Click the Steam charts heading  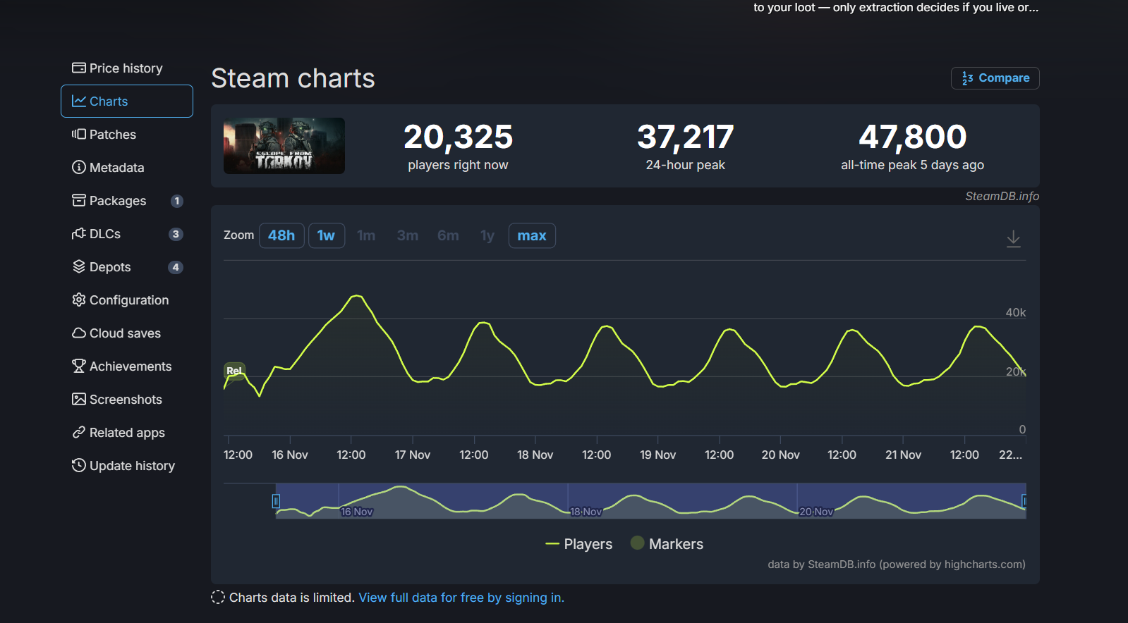[293, 78]
